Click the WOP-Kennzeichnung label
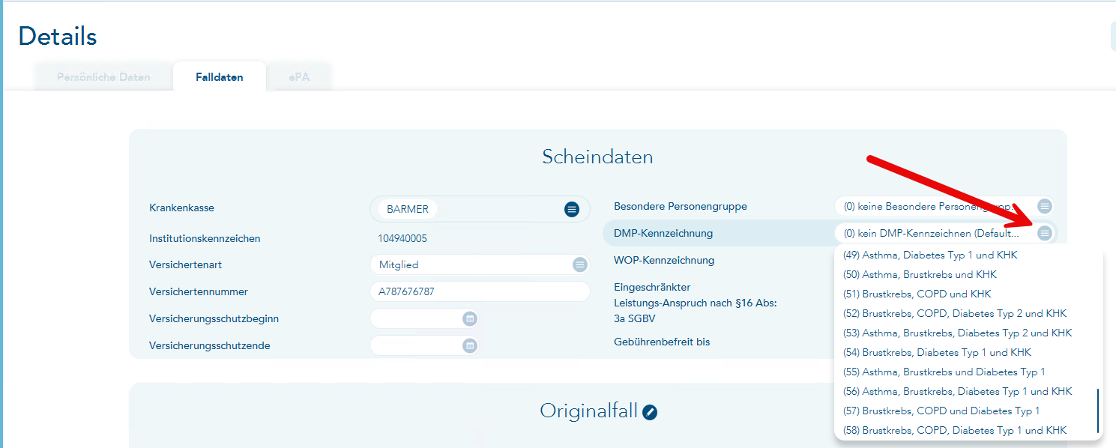The height and width of the screenshot is (448, 1116). click(664, 260)
